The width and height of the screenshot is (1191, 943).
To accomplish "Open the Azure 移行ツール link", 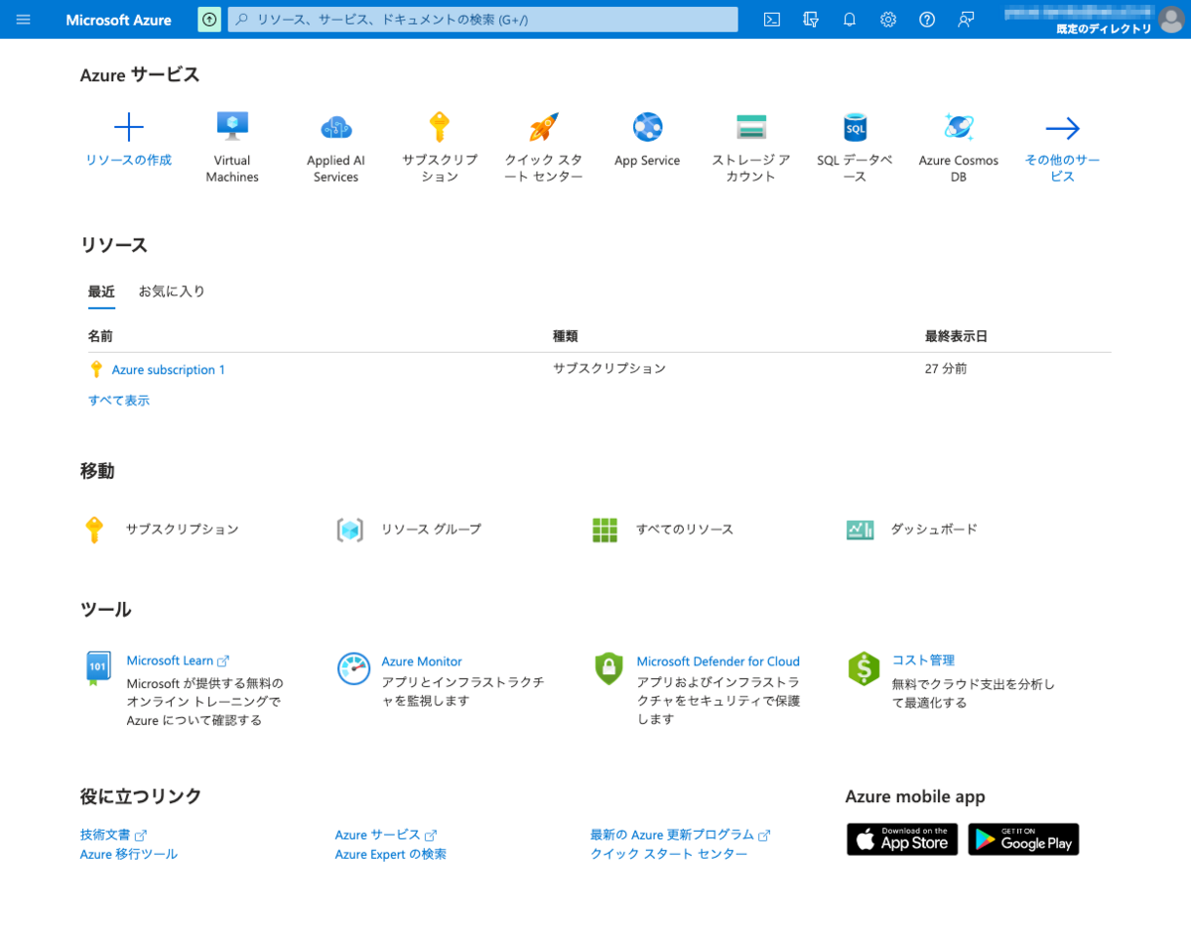I will click(x=129, y=854).
